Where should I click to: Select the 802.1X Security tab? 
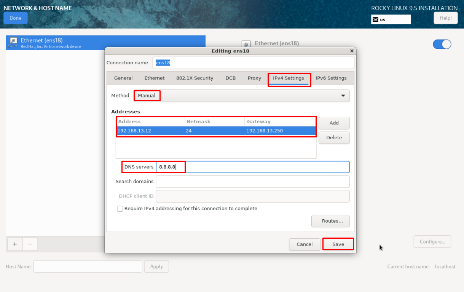tap(195, 78)
